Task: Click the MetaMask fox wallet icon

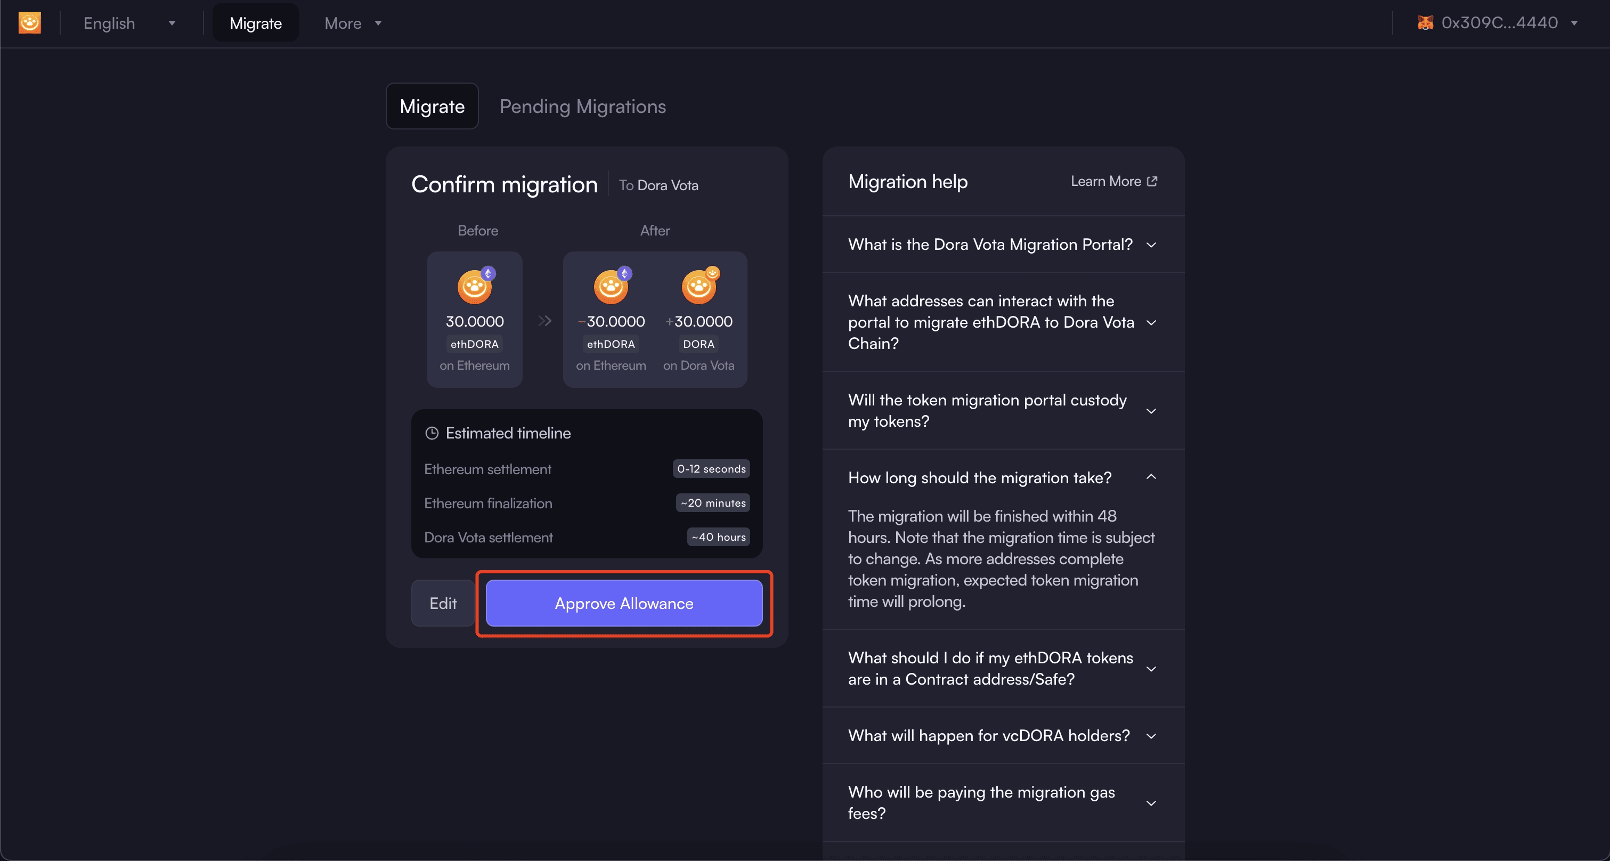Action: (x=1425, y=23)
